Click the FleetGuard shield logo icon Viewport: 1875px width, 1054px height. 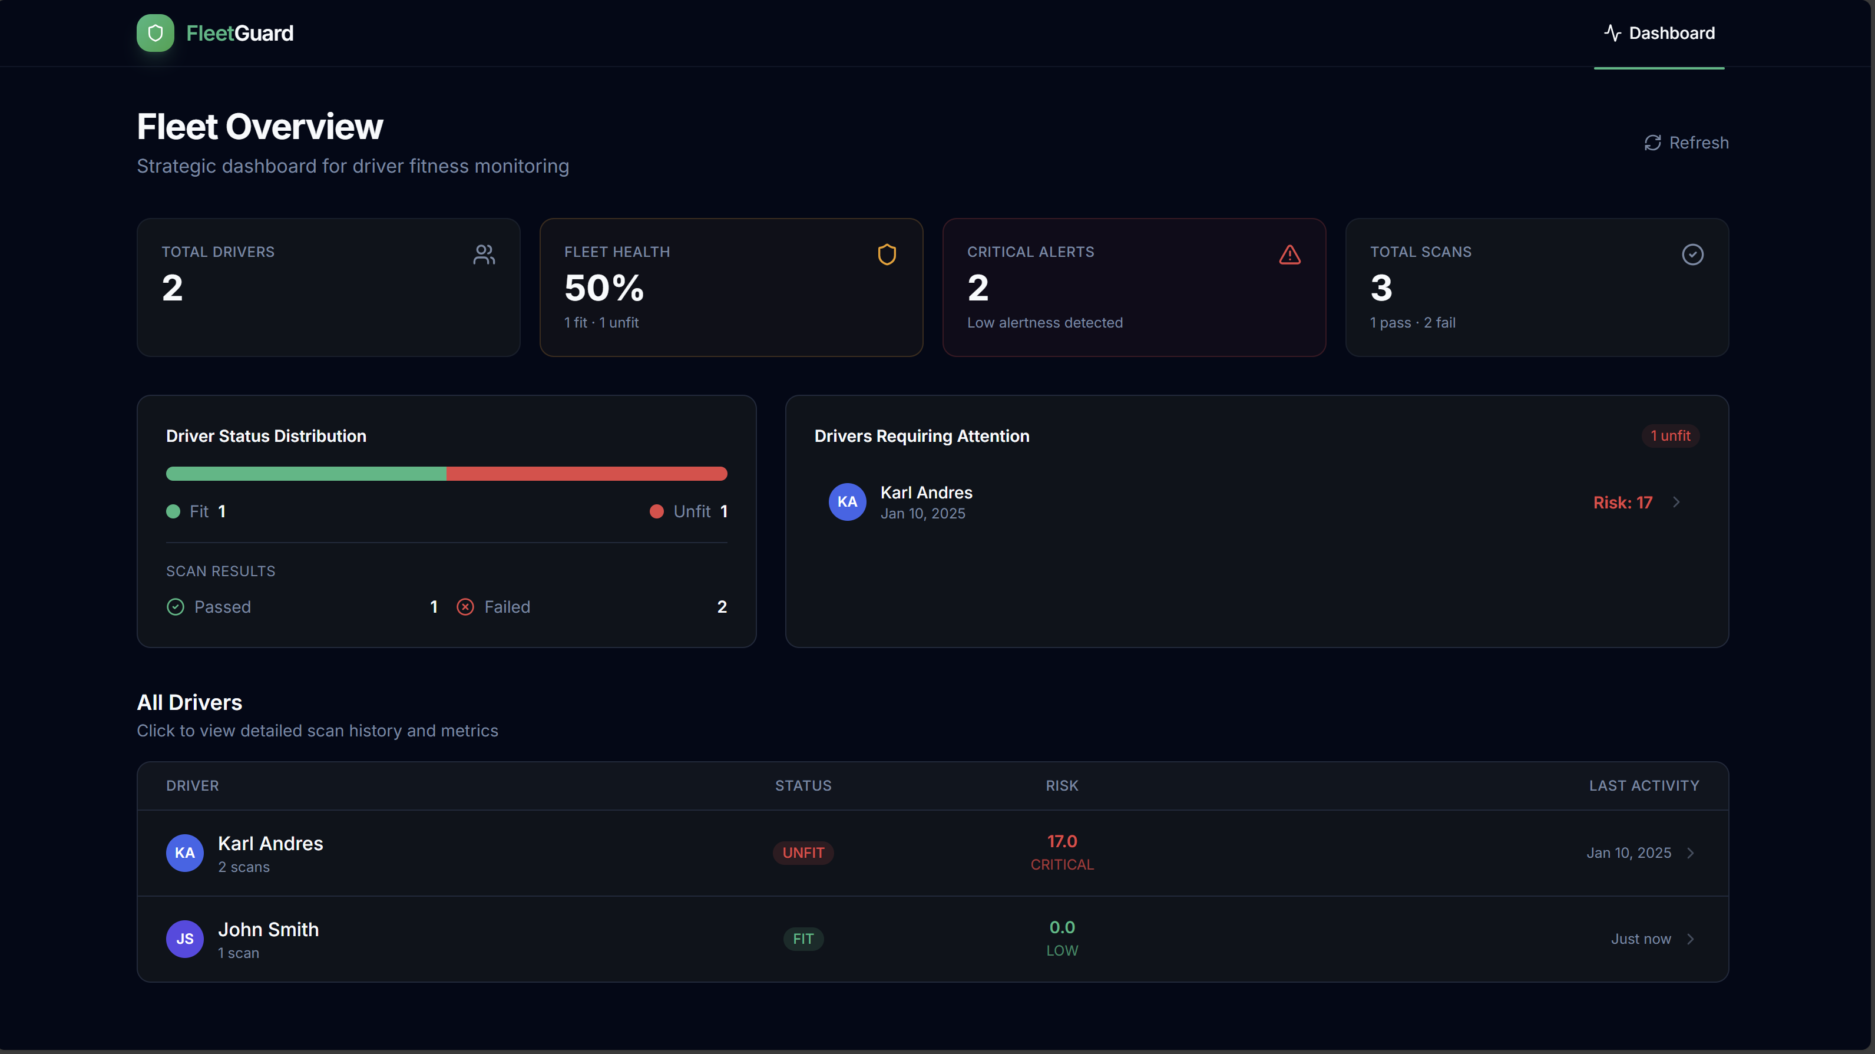[x=155, y=33]
